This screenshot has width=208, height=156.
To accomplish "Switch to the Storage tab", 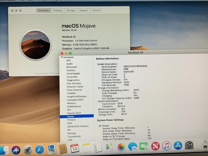I will [70, 10].
